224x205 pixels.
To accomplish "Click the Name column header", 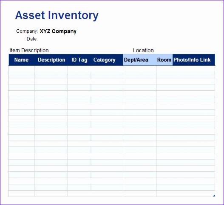I will (x=21, y=60).
